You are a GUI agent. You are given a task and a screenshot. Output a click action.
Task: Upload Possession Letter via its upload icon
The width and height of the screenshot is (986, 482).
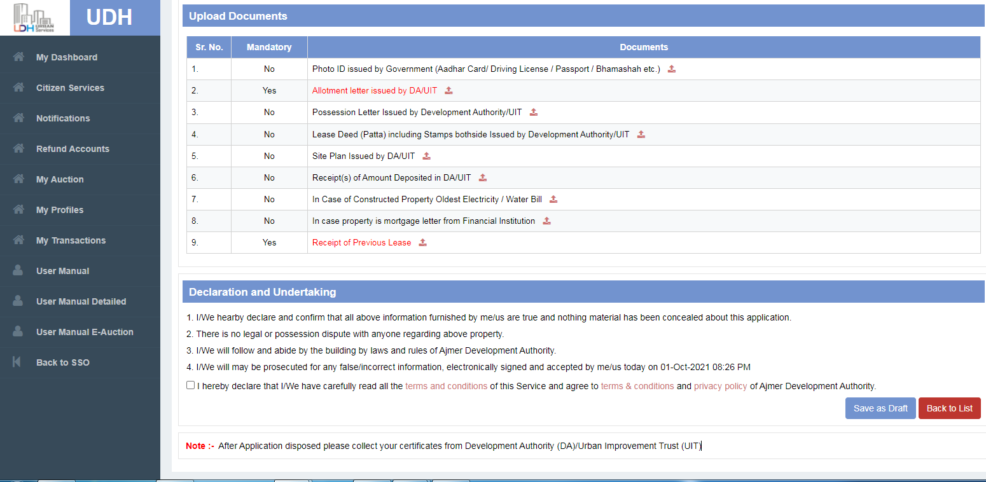(533, 112)
